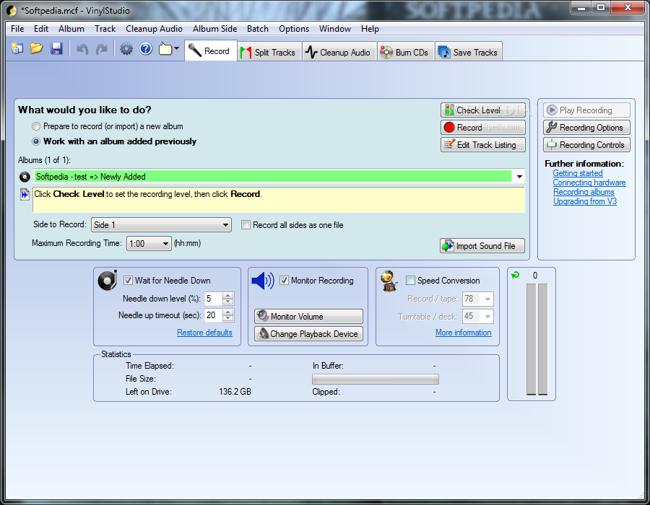Click the Needle down level input field

click(214, 299)
